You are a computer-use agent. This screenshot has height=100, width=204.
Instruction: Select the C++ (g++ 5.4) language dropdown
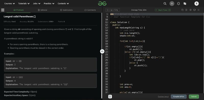(x=113, y=10)
